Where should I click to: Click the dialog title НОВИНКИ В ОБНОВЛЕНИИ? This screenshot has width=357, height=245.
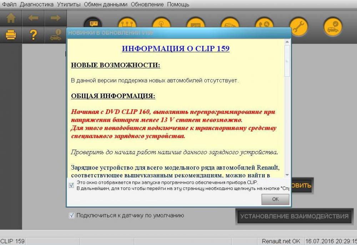111,33
